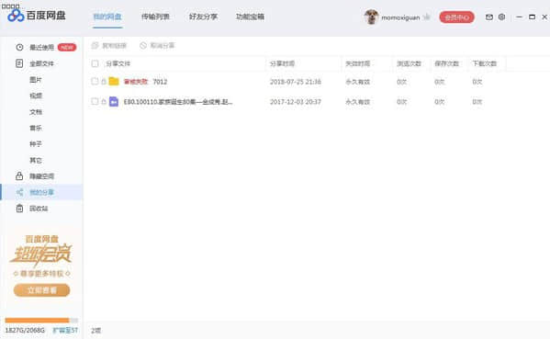
Task: Check the box for the 7012 folder
Action: [95, 82]
